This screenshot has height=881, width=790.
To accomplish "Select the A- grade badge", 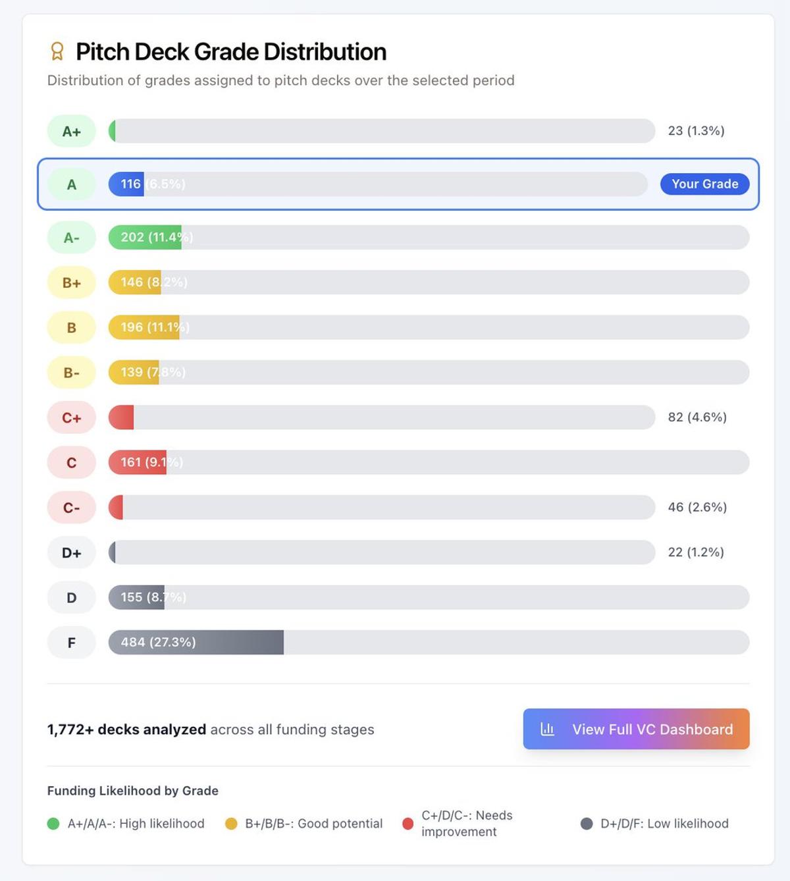I will click(71, 237).
